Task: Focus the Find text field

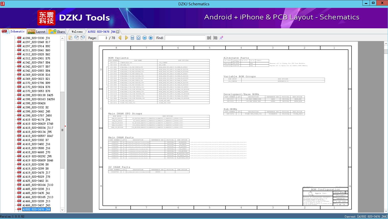Action: tap(185, 38)
